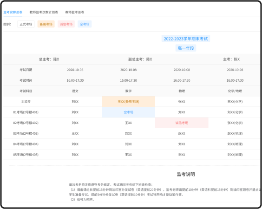262x209 pixels.
Task: Click the 01考场(2号楼401) row header
Action: pos(26,112)
